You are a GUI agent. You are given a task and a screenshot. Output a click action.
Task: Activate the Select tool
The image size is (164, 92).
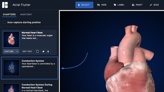[x=84, y=5]
